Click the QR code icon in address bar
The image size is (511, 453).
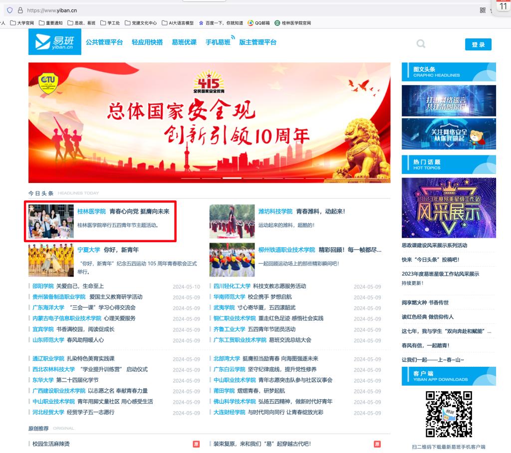tap(483, 10)
